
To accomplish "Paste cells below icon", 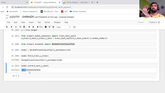I will 24,27.
